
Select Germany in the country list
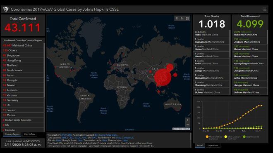22,100
